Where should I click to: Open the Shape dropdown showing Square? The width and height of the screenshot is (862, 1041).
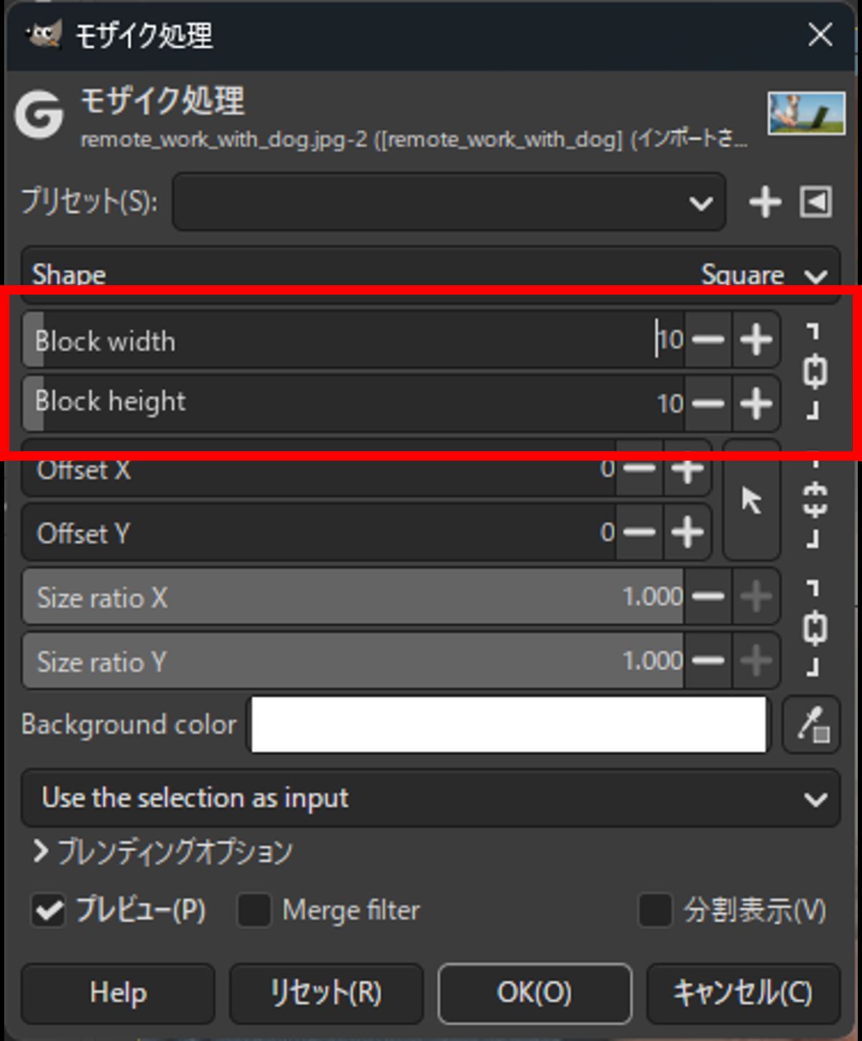tap(431, 274)
